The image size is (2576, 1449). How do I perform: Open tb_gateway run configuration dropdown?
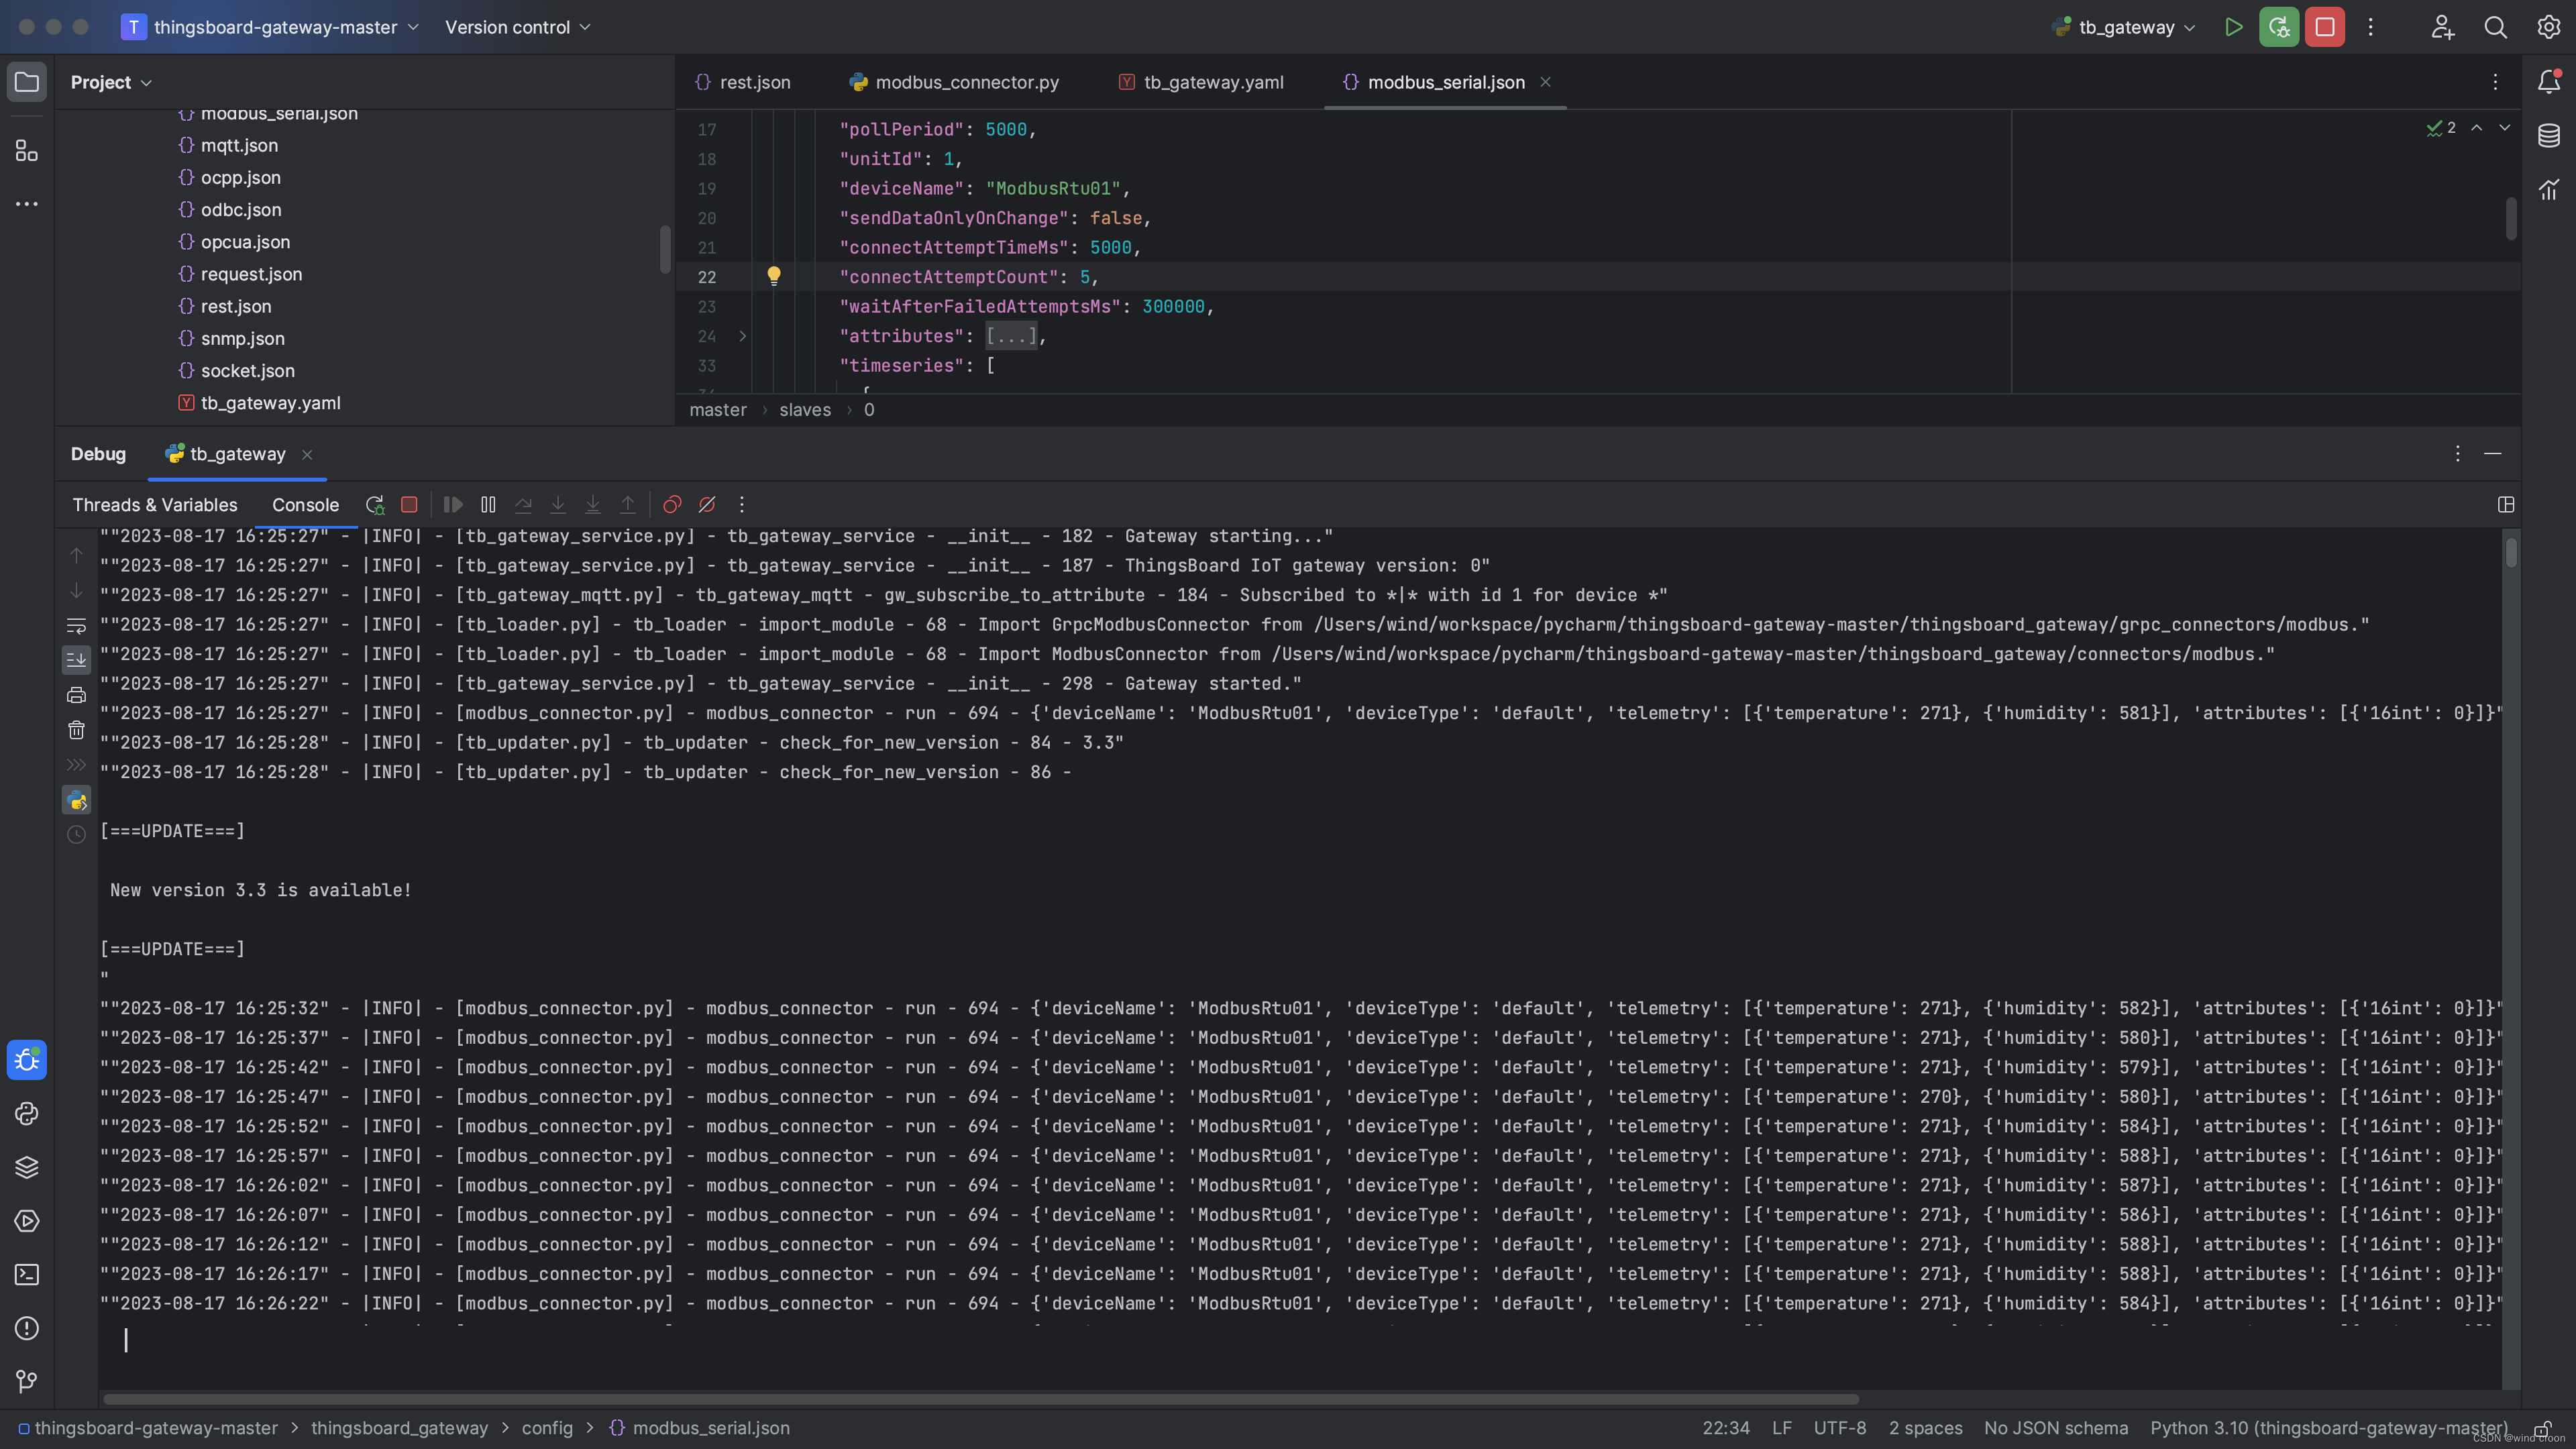click(2123, 27)
